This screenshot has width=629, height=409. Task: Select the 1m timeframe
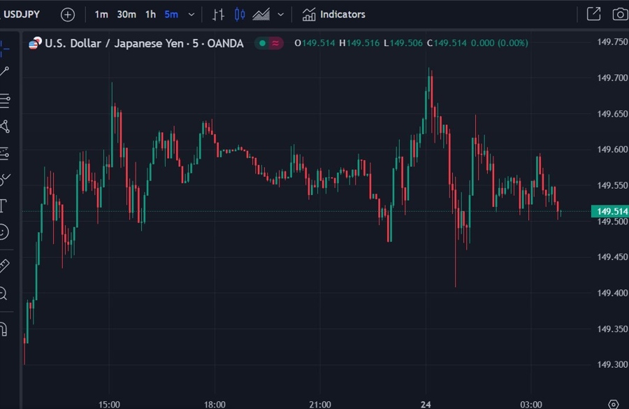point(101,15)
